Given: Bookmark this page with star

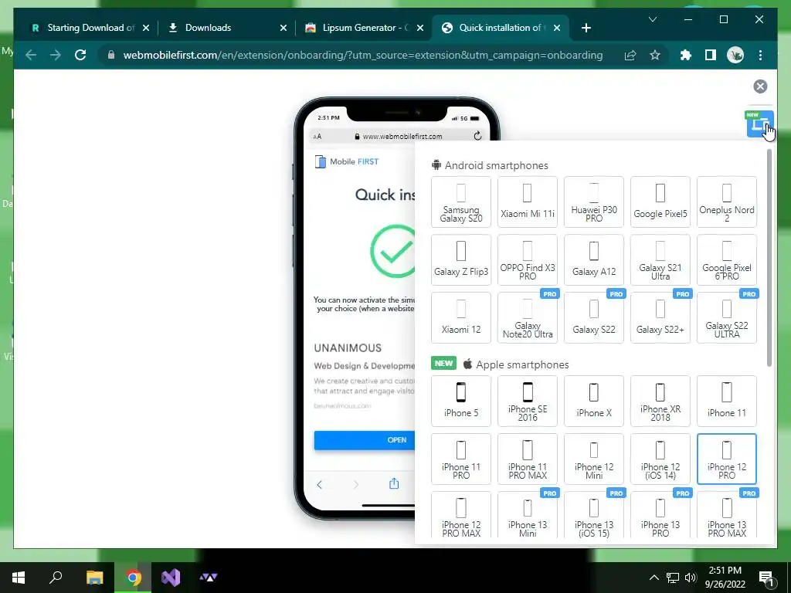Looking at the screenshot, I should [655, 55].
